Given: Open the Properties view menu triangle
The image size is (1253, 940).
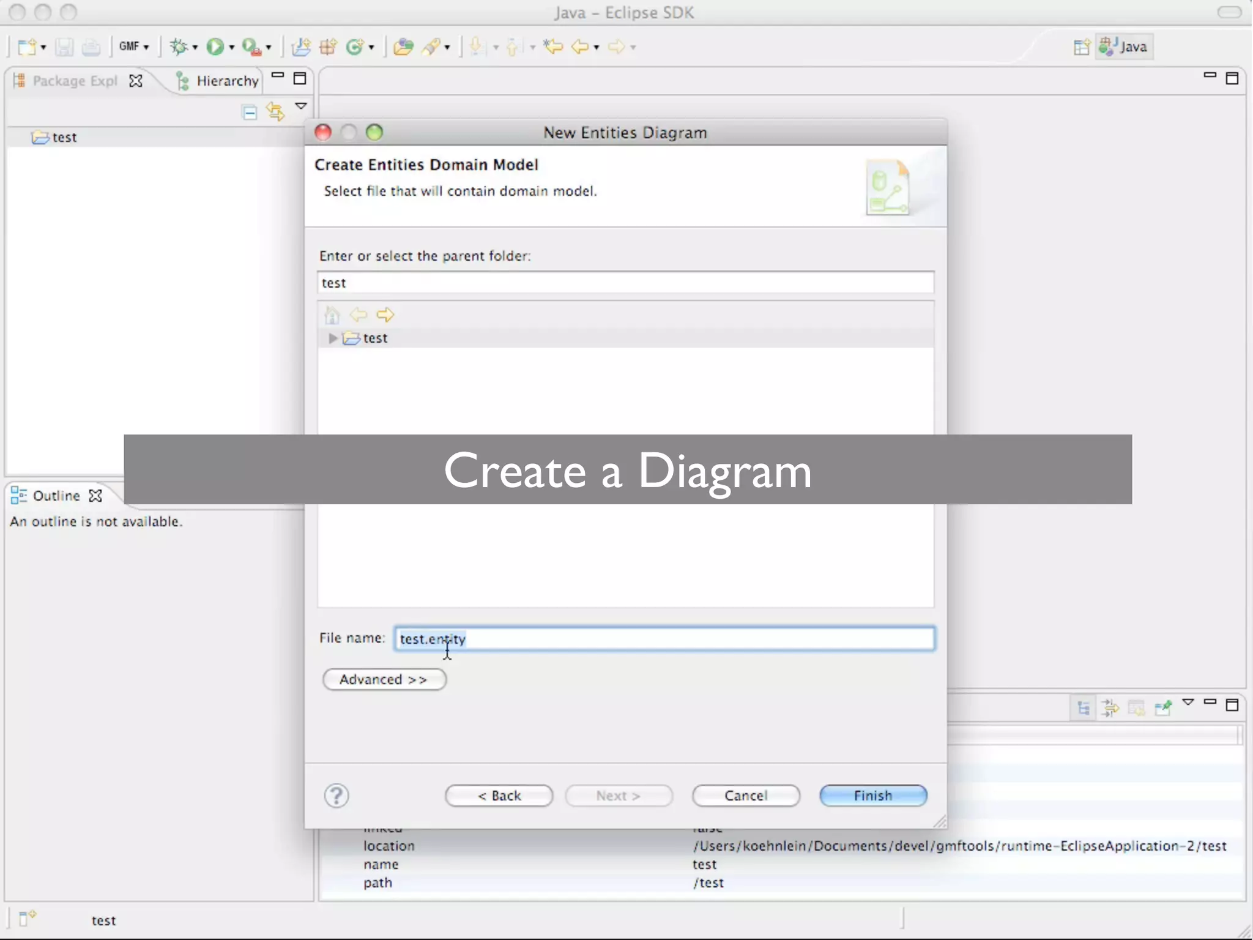Looking at the screenshot, I should coord(1188,703).
